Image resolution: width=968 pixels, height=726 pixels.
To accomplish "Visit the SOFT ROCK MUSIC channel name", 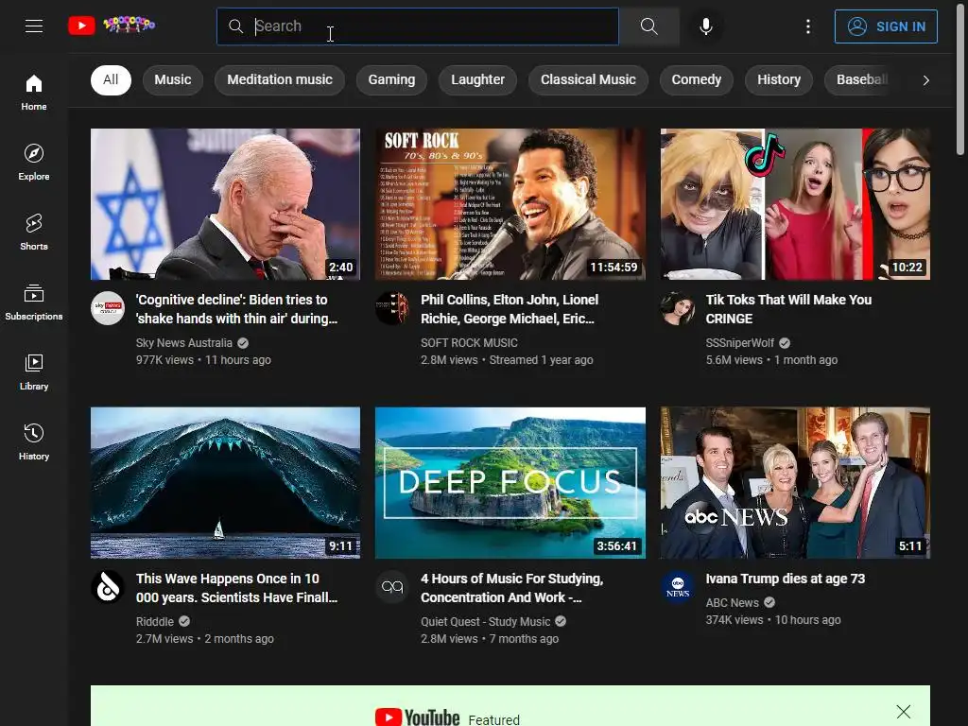I will pos(469,342).
